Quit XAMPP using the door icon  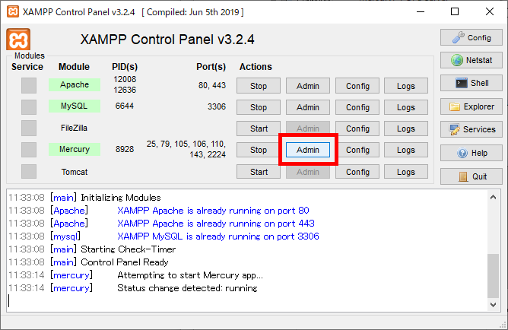[x=471, y=176]
